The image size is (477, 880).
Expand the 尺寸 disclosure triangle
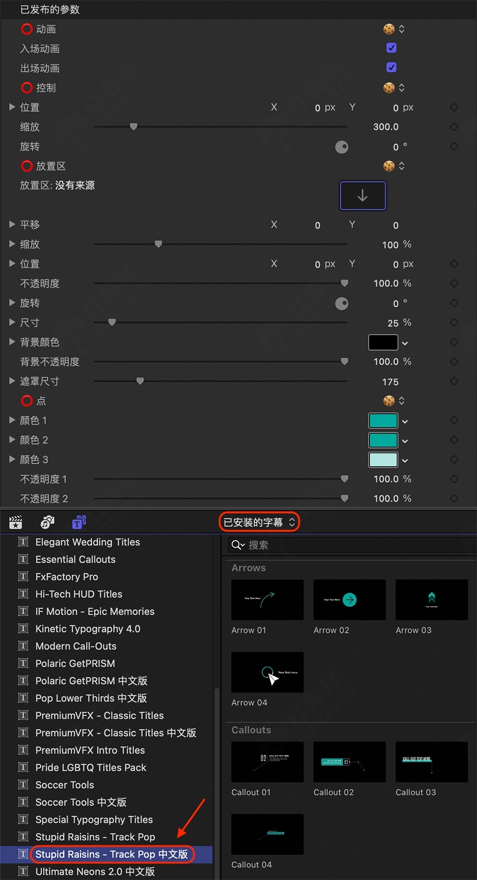pyautogui.click(x=12, y=322)
